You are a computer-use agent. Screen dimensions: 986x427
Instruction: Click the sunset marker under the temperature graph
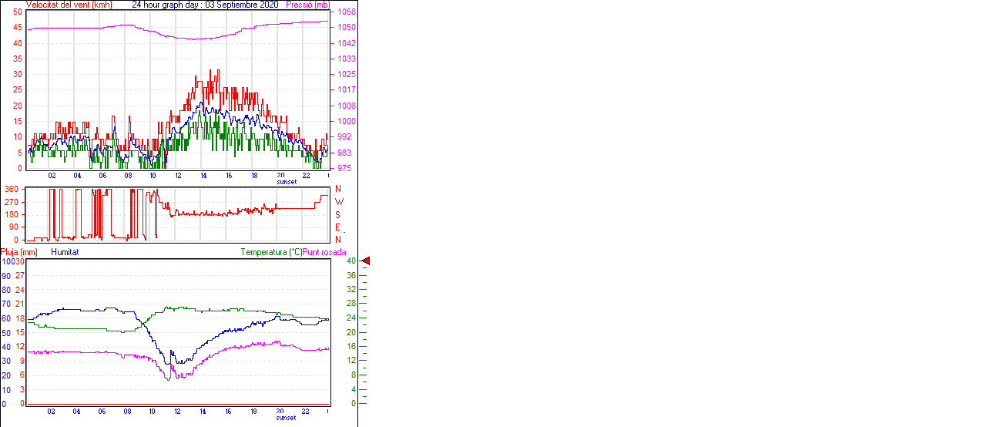(x=287, y=418)
